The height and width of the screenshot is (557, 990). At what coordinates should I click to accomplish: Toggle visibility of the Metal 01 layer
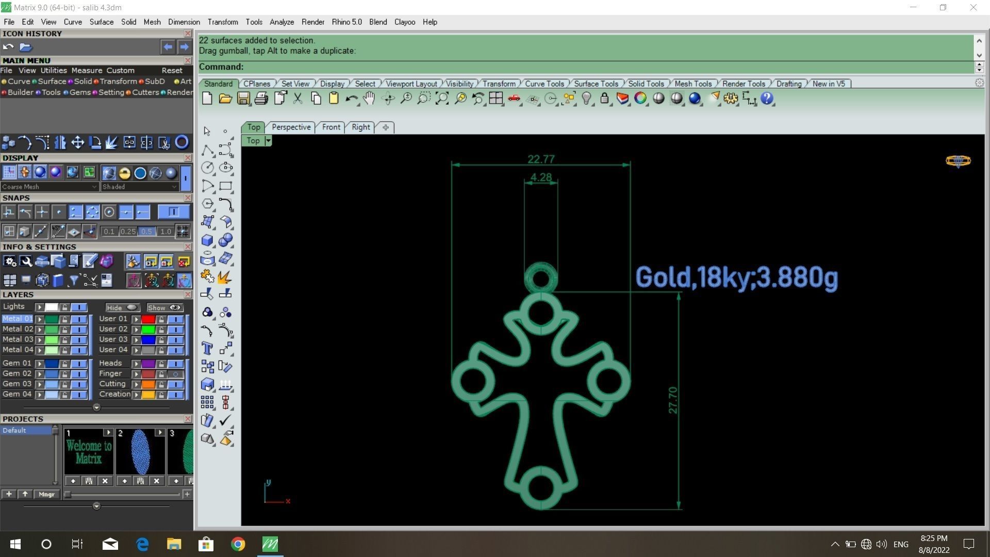[79, 319]
